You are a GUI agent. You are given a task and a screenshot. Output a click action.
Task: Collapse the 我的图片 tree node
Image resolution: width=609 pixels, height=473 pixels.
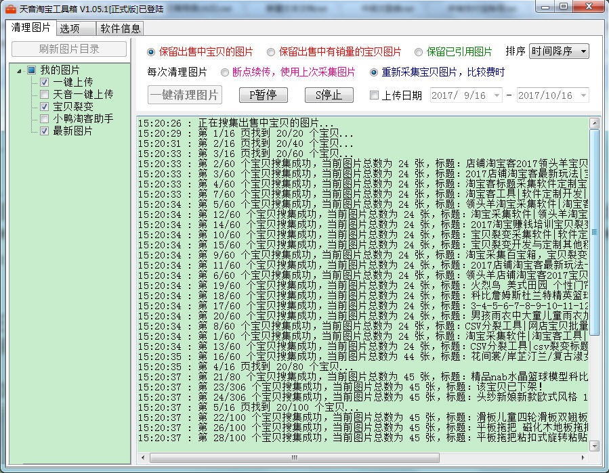pos(19,70)
